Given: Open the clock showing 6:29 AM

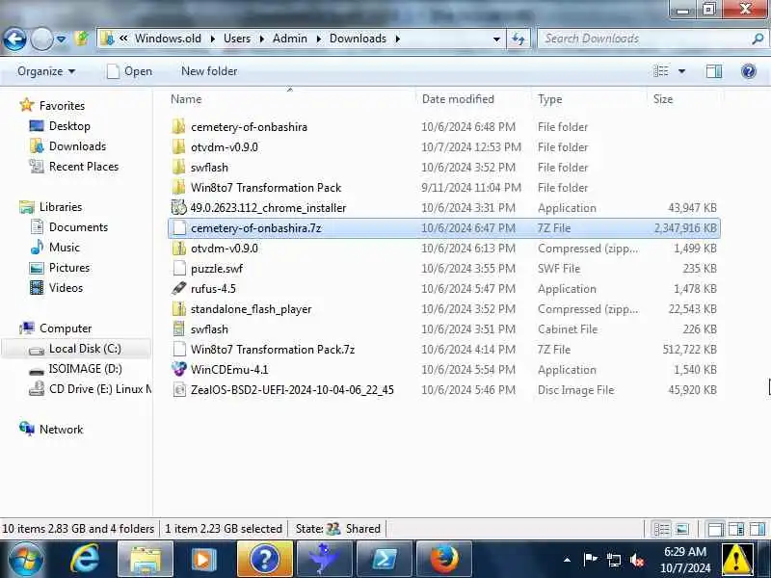Looking at the screenshot, I should click(685, 560).
